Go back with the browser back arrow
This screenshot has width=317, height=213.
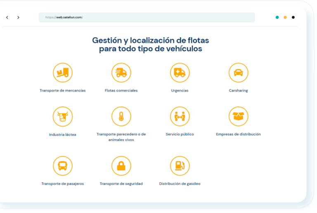[7, 17]
